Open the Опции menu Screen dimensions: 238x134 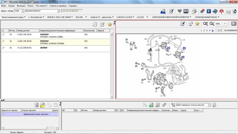[x=11, y=6]
